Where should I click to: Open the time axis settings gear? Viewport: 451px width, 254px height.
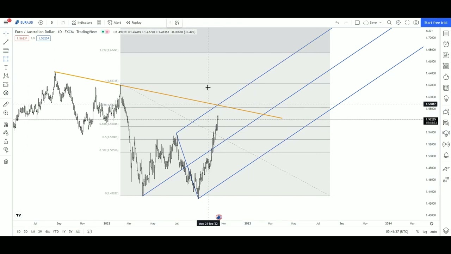tap(432, 224)
